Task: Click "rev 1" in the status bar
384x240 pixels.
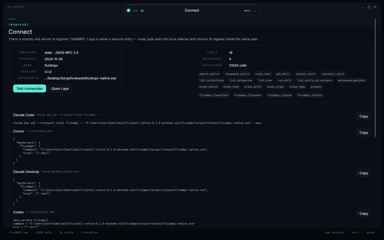Action: click(x=355, y=233)
